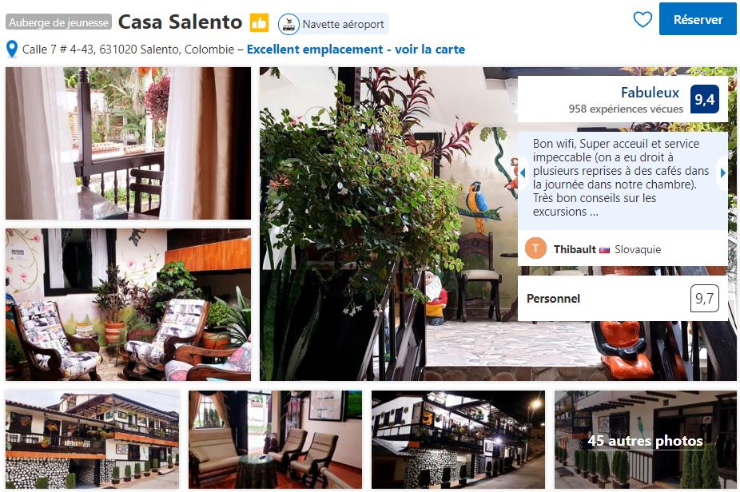Click the blue map pin icon

pyautogui.click(x=12, y=49)
